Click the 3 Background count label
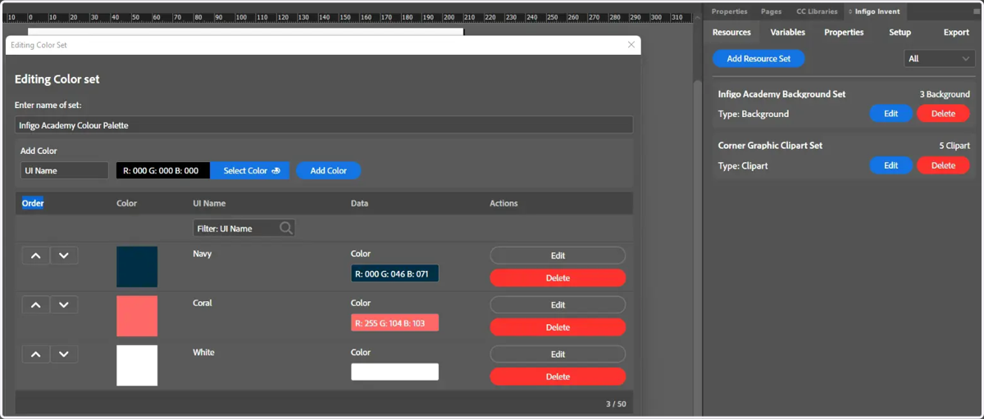 coord(945,95)
